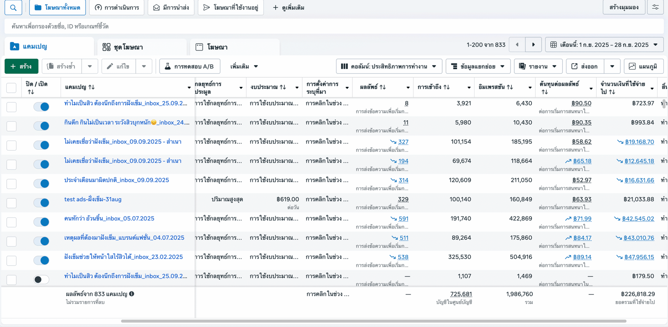Open การทดสอบ A/B flask tool
This screenshot has height=327, width=668.
(190, 66)
